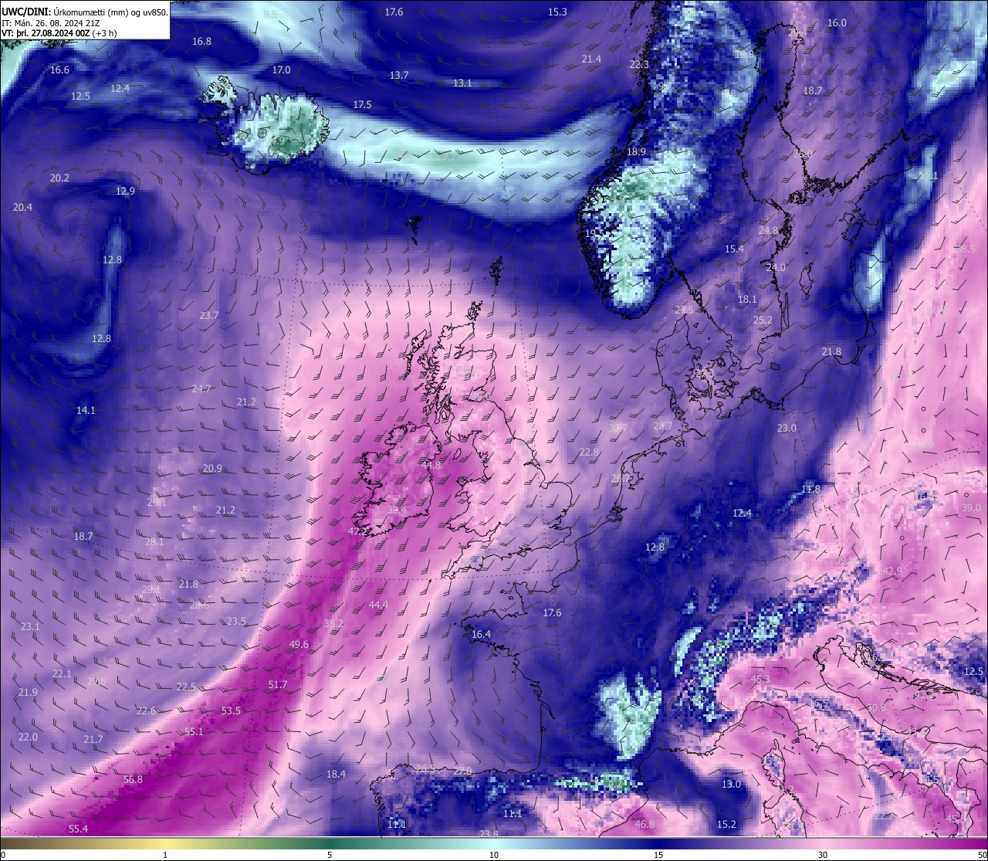Click the 12.9 value on the map
This screenshot has width=988, height=861.
pos(125,191)
